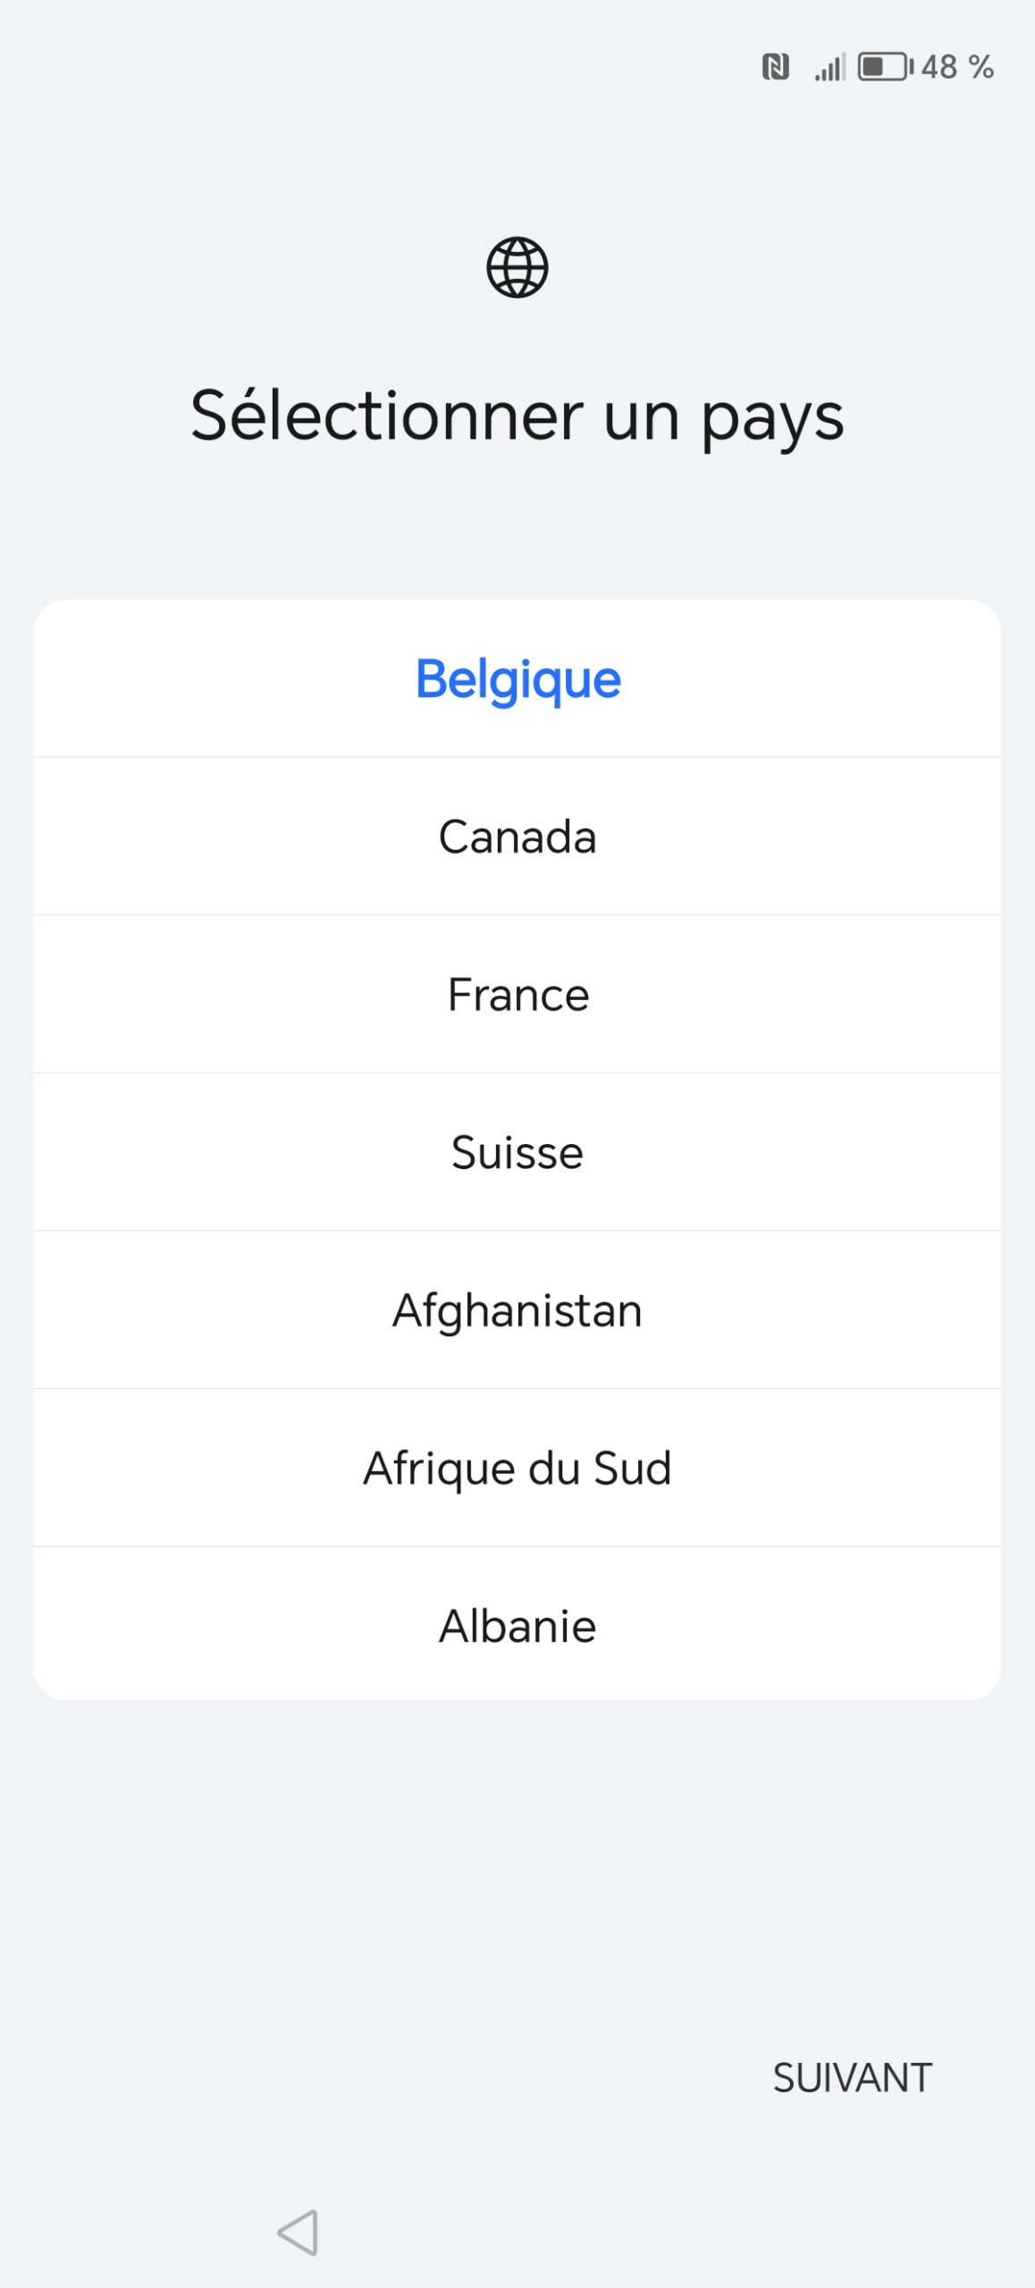The width and height of the screenshot is (1035, 2288).
Task: Pick Suisse from the list
Action: click(517, 1153)
